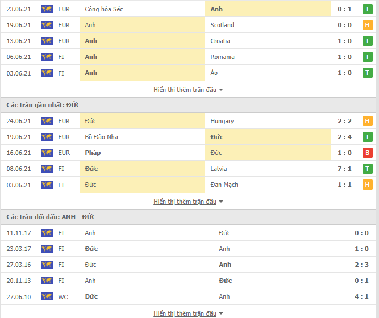379x318 pixels.
Task: Click the orange H badge on Hungary row
Action: coord(368,121)
